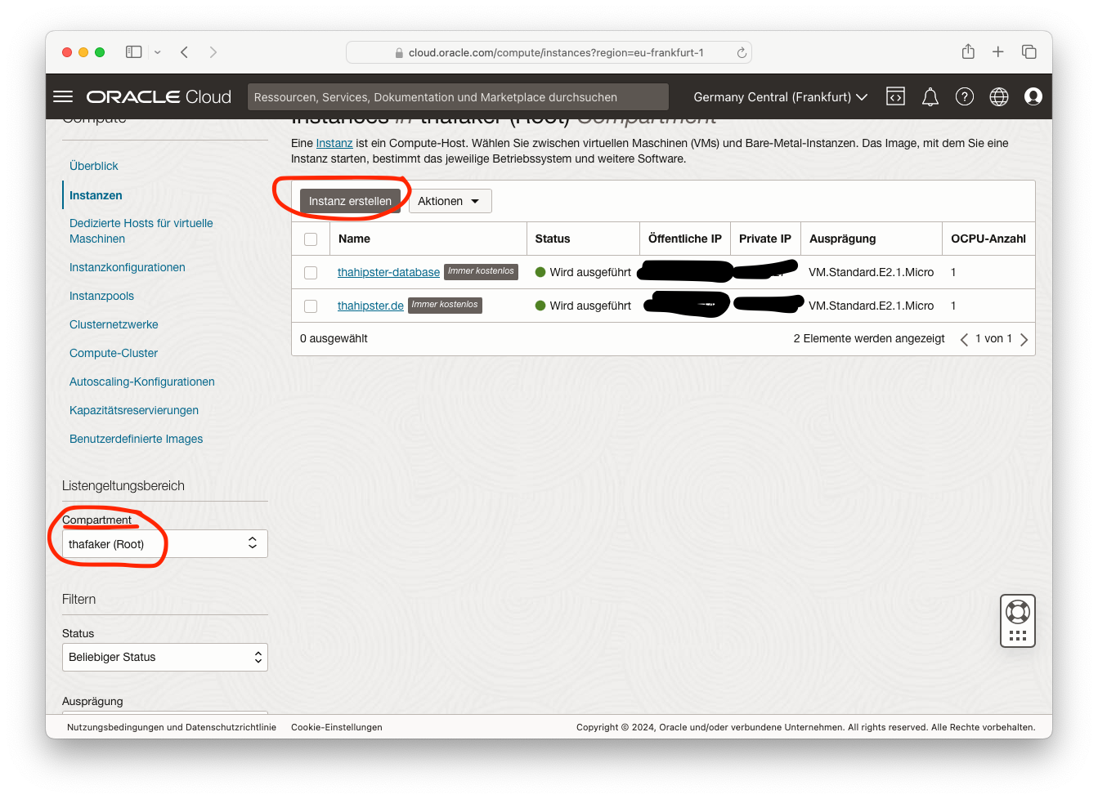Select Instanzpools in the sidebar
Image resolution: width=1098 pixels, height=799 pixels.
coord(101,296)
